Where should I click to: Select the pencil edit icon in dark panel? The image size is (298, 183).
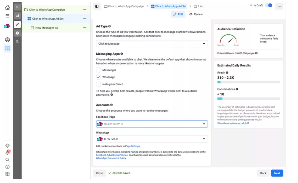[x=17, y=24]
